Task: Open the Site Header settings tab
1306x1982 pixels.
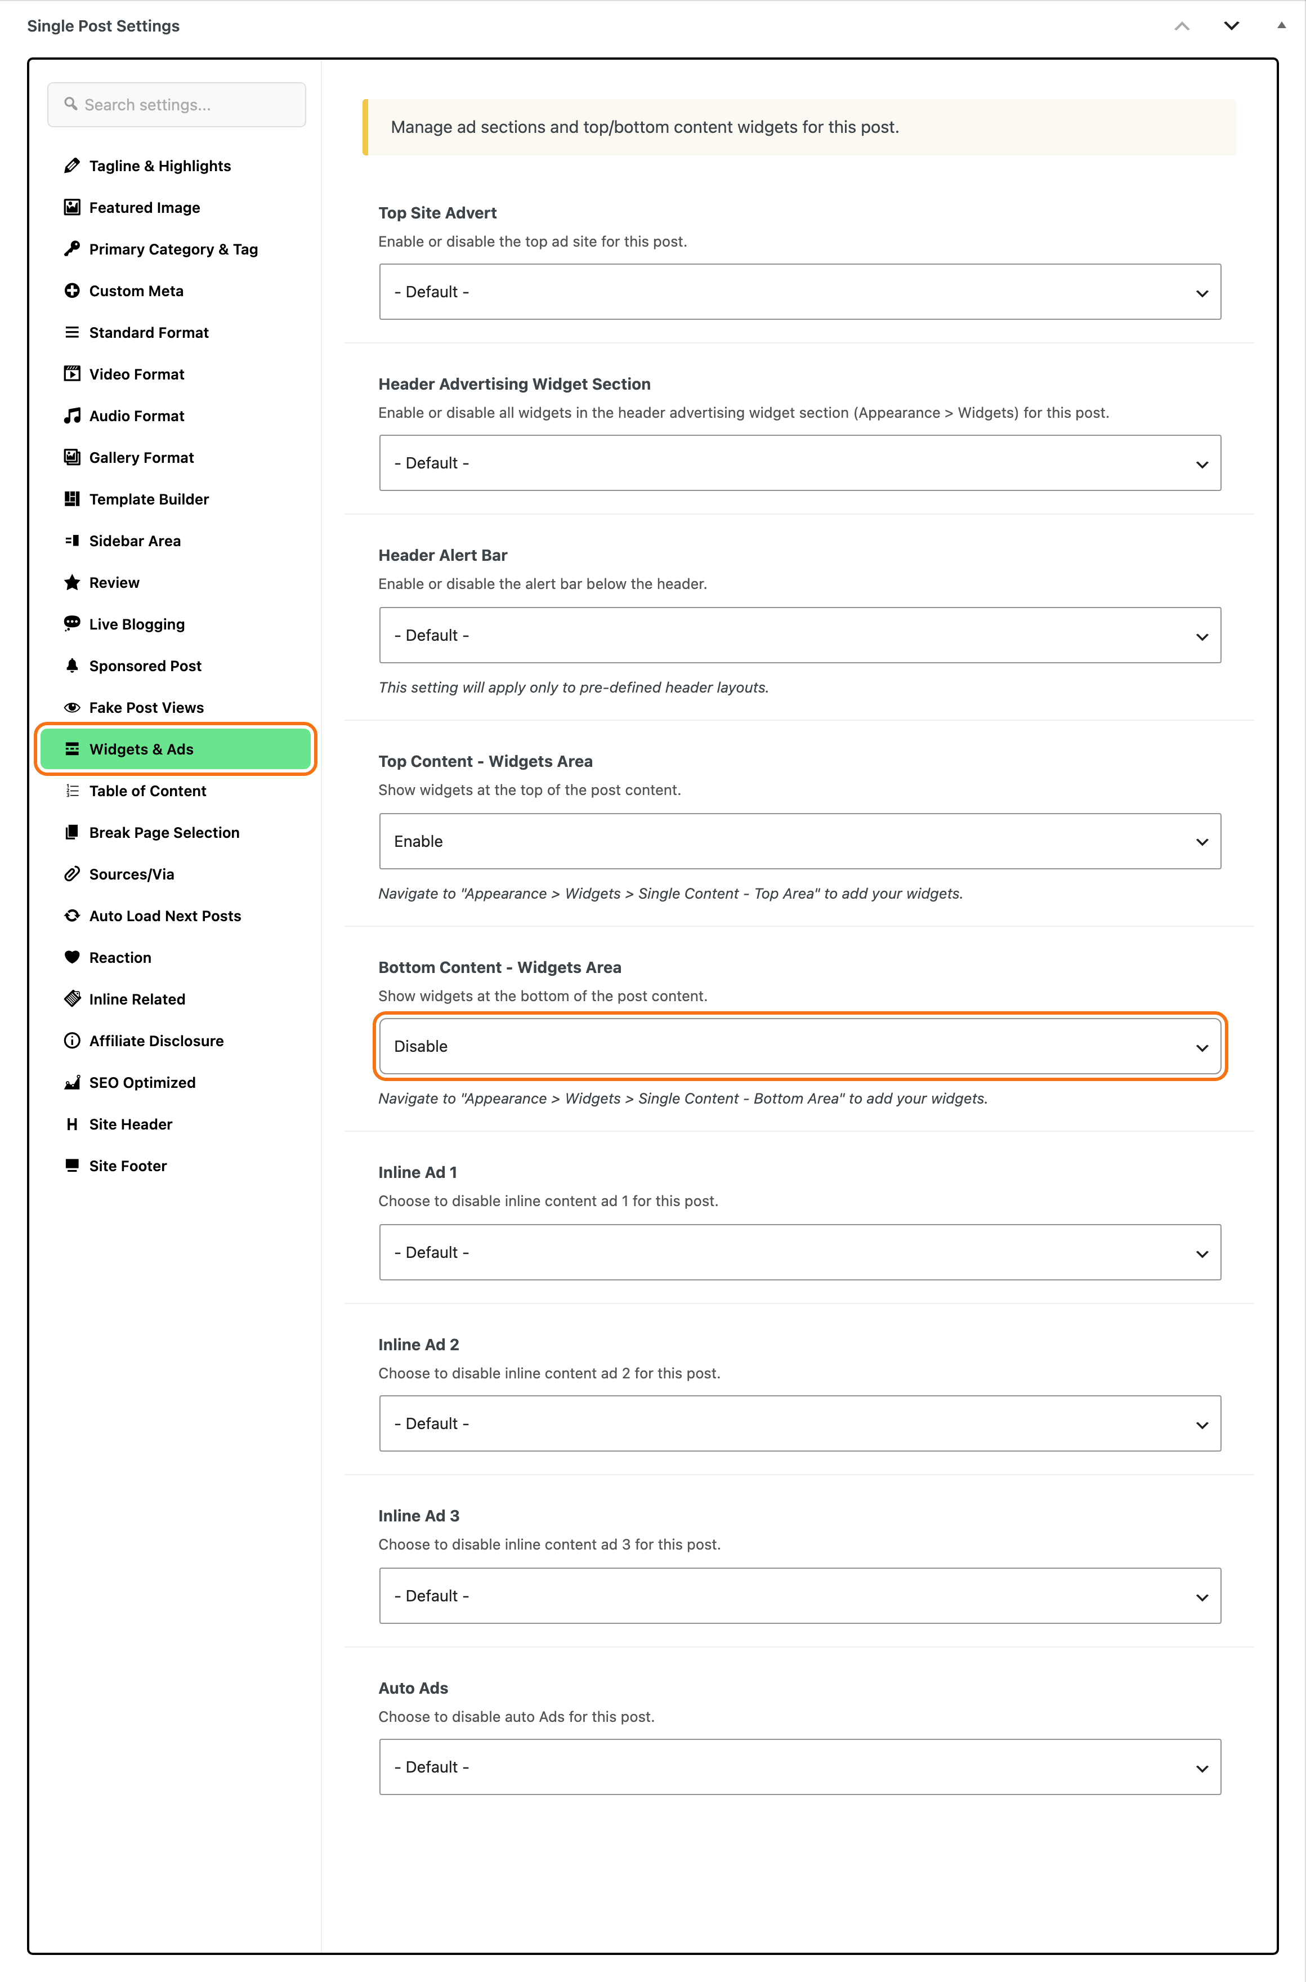Action: point(176,1124)
